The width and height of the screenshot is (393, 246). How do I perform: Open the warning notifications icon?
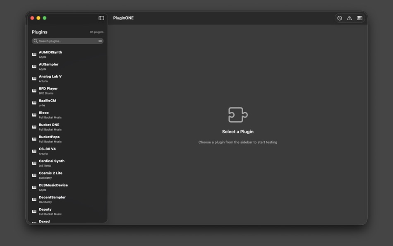coord(349,18)
